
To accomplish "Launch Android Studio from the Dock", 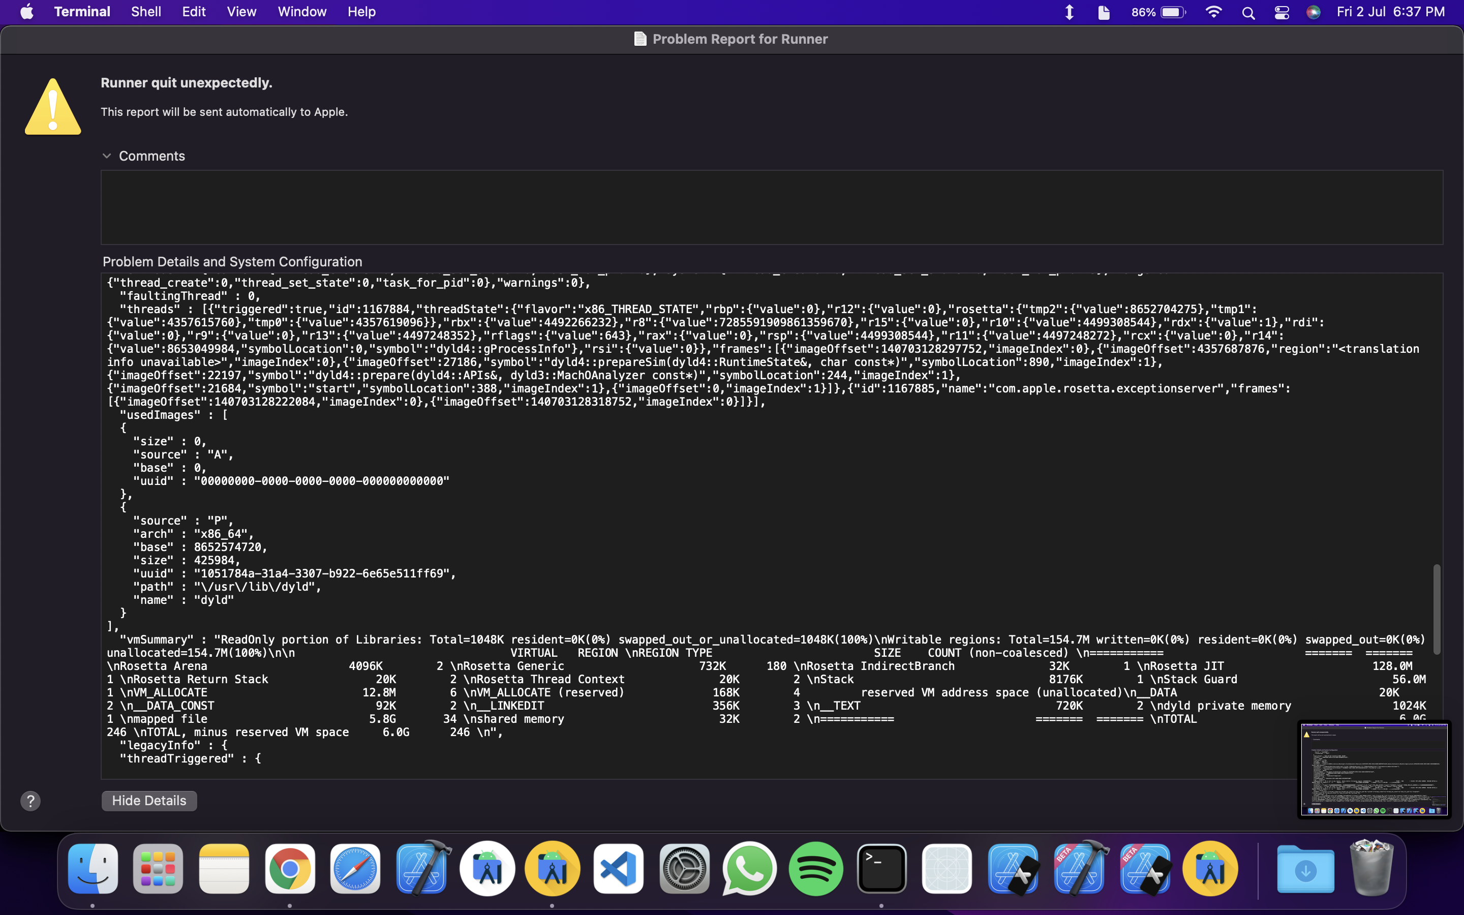I will 487,868.
